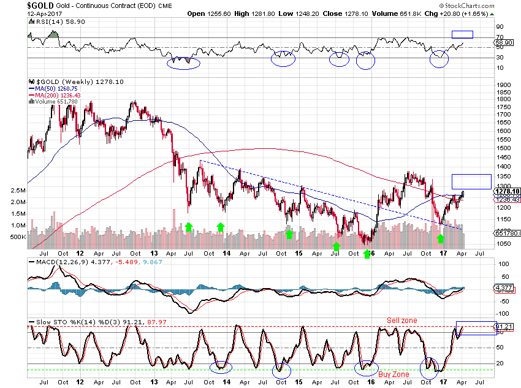Image resolution: width=521 pixels, height=388 pixels.
Task: Click the green arrow just left of 15 label
Action: 289,233
